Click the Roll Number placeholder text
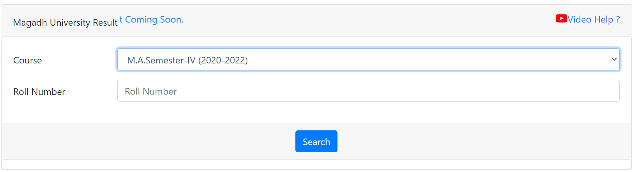Image resolution: width=636 pixels, height=172 pixels. (x=150, y=91)
